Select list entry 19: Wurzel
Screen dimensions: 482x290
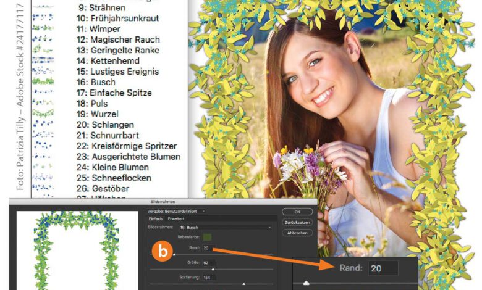point(98,114)
